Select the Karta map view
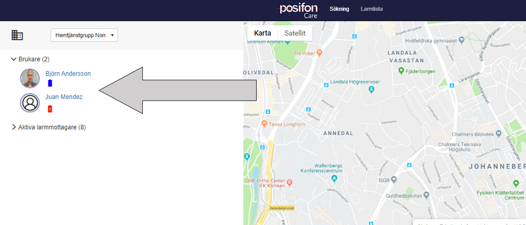Image resolution: width=526 pixels, height=225 pixels. (263, 33)
